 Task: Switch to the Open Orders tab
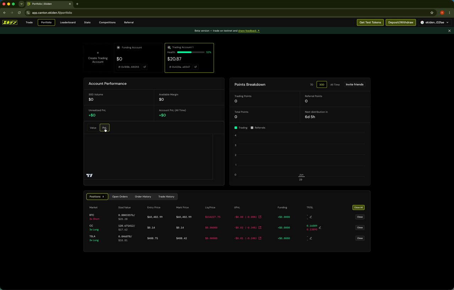click(x=120, y=196)
